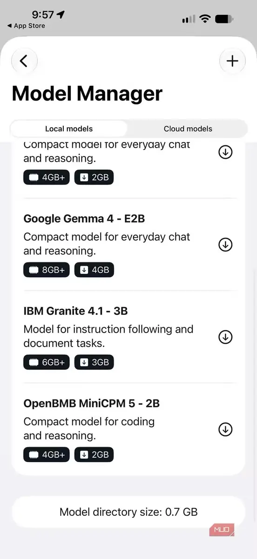Download the IBM Granite 4.1 - 3B model
Screen dimensions: 257x559
pos(225,337)
